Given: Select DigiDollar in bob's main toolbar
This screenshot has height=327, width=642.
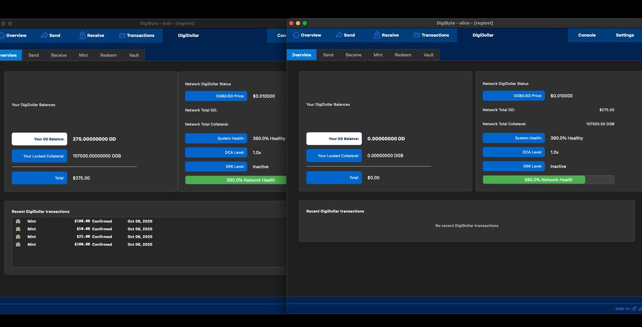Looking at the screenshot, I should 188,36.
